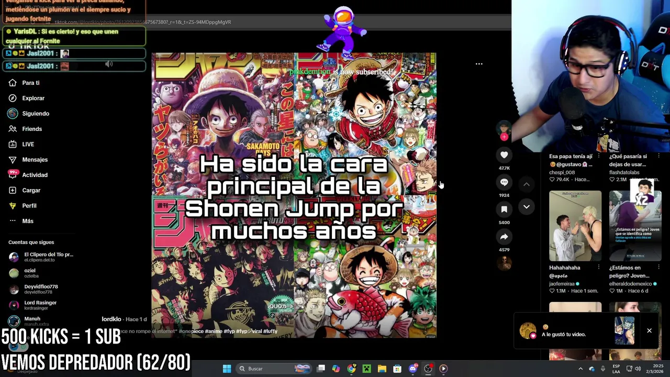Go to previous video up chevron
The height and width of the screenshot is (377, 670).
[527, 184]
